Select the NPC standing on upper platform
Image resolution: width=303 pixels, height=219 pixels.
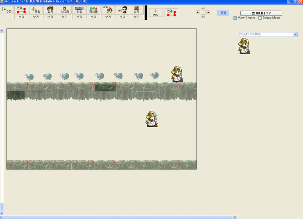[177, 74]
